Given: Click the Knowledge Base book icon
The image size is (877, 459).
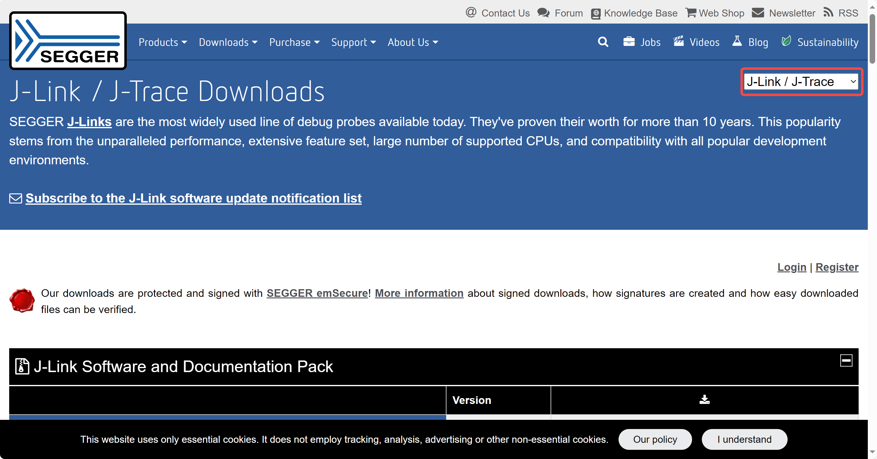Looking at the screenshot, I should coord(596,13).
